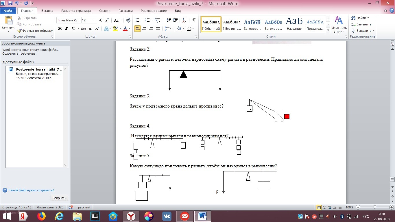This screenshot has width=395, height=222.
Task: Toggle strikethrough text formatting
Action: pyautogui.click(x=84, y=29)
